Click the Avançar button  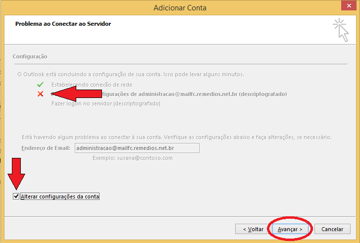click(290, 229)
